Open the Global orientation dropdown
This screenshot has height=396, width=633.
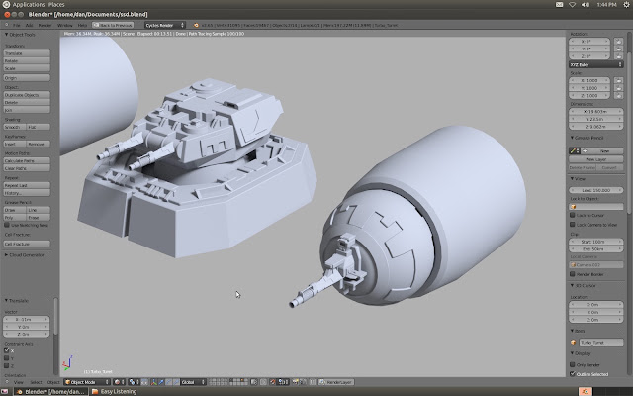(193, 382)
